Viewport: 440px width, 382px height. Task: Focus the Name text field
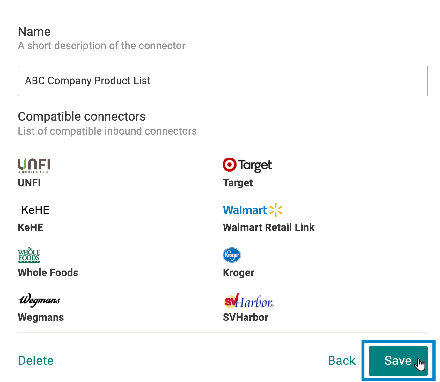223,81
